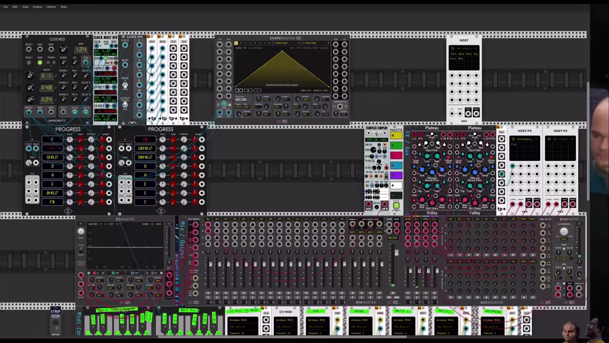Click the vertical scrollbar at the right edge
The width and height of the screenshot is (609, 343).
pyautogui.click(x=588, y=141)
